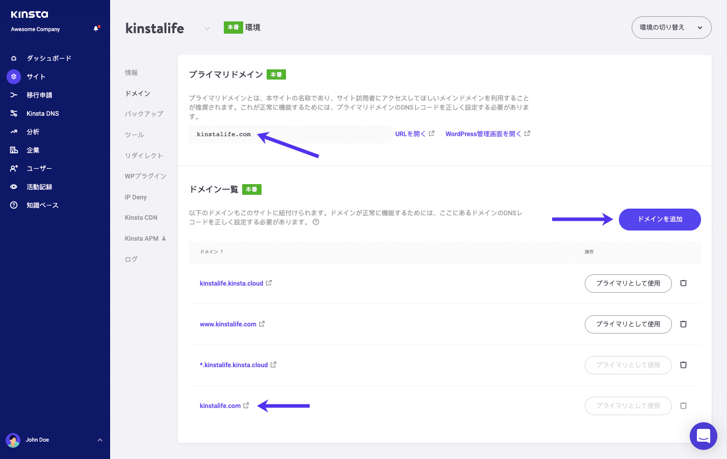Open the 活動記録 activity log icon
727x459 pixels.
point(13,186)
